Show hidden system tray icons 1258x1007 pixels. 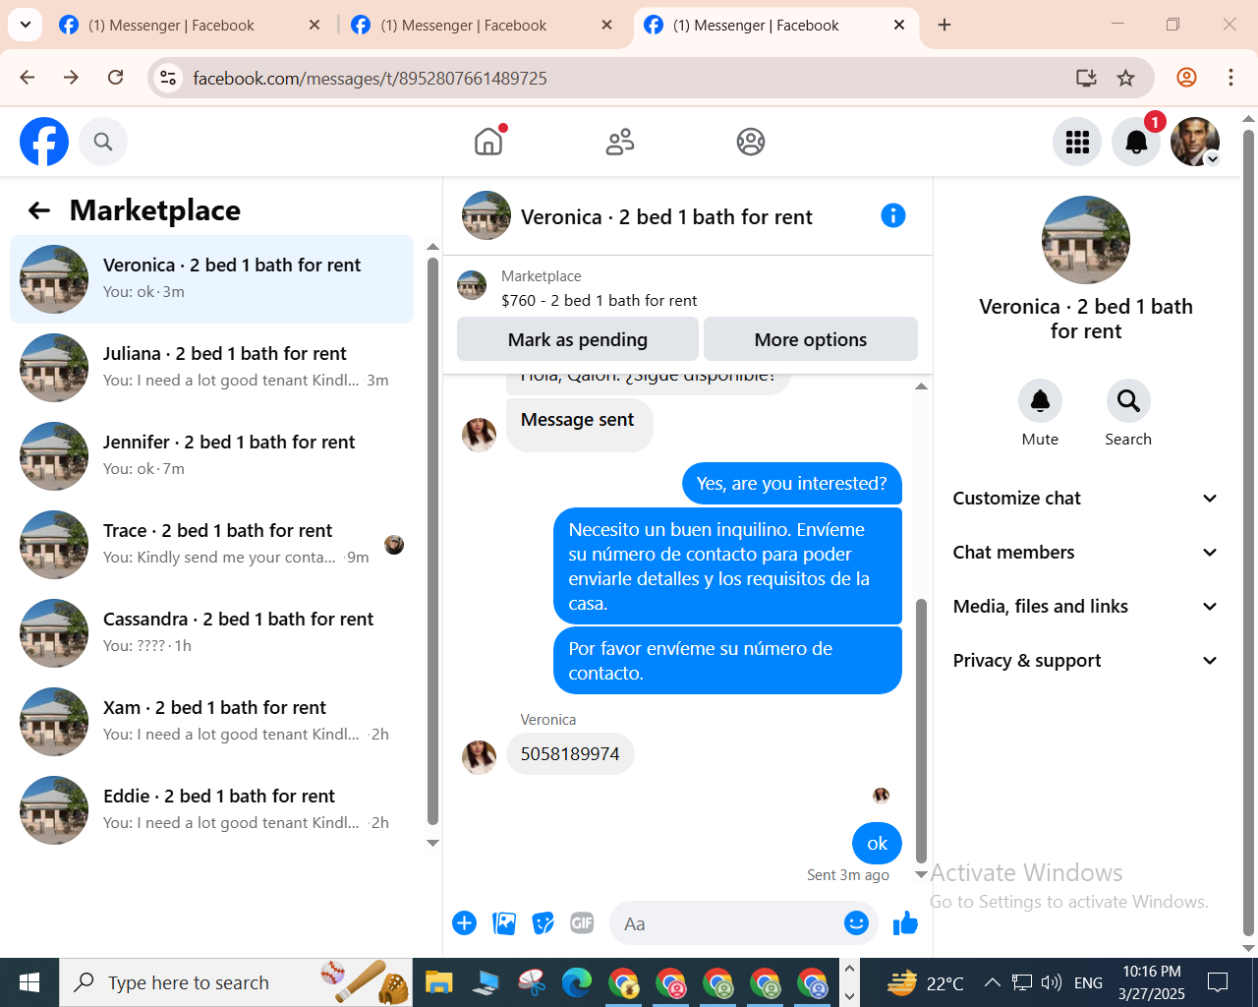tap(993, 982)
